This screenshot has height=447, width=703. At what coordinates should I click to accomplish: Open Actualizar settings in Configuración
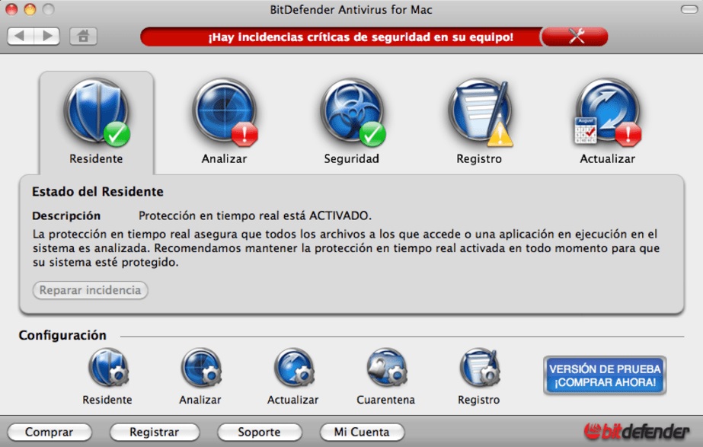tap(293, 377)
